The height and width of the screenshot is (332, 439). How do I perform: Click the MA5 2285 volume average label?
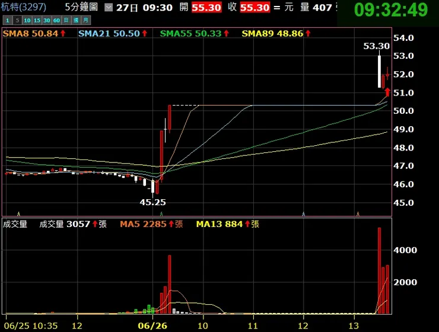pos(151,224)
